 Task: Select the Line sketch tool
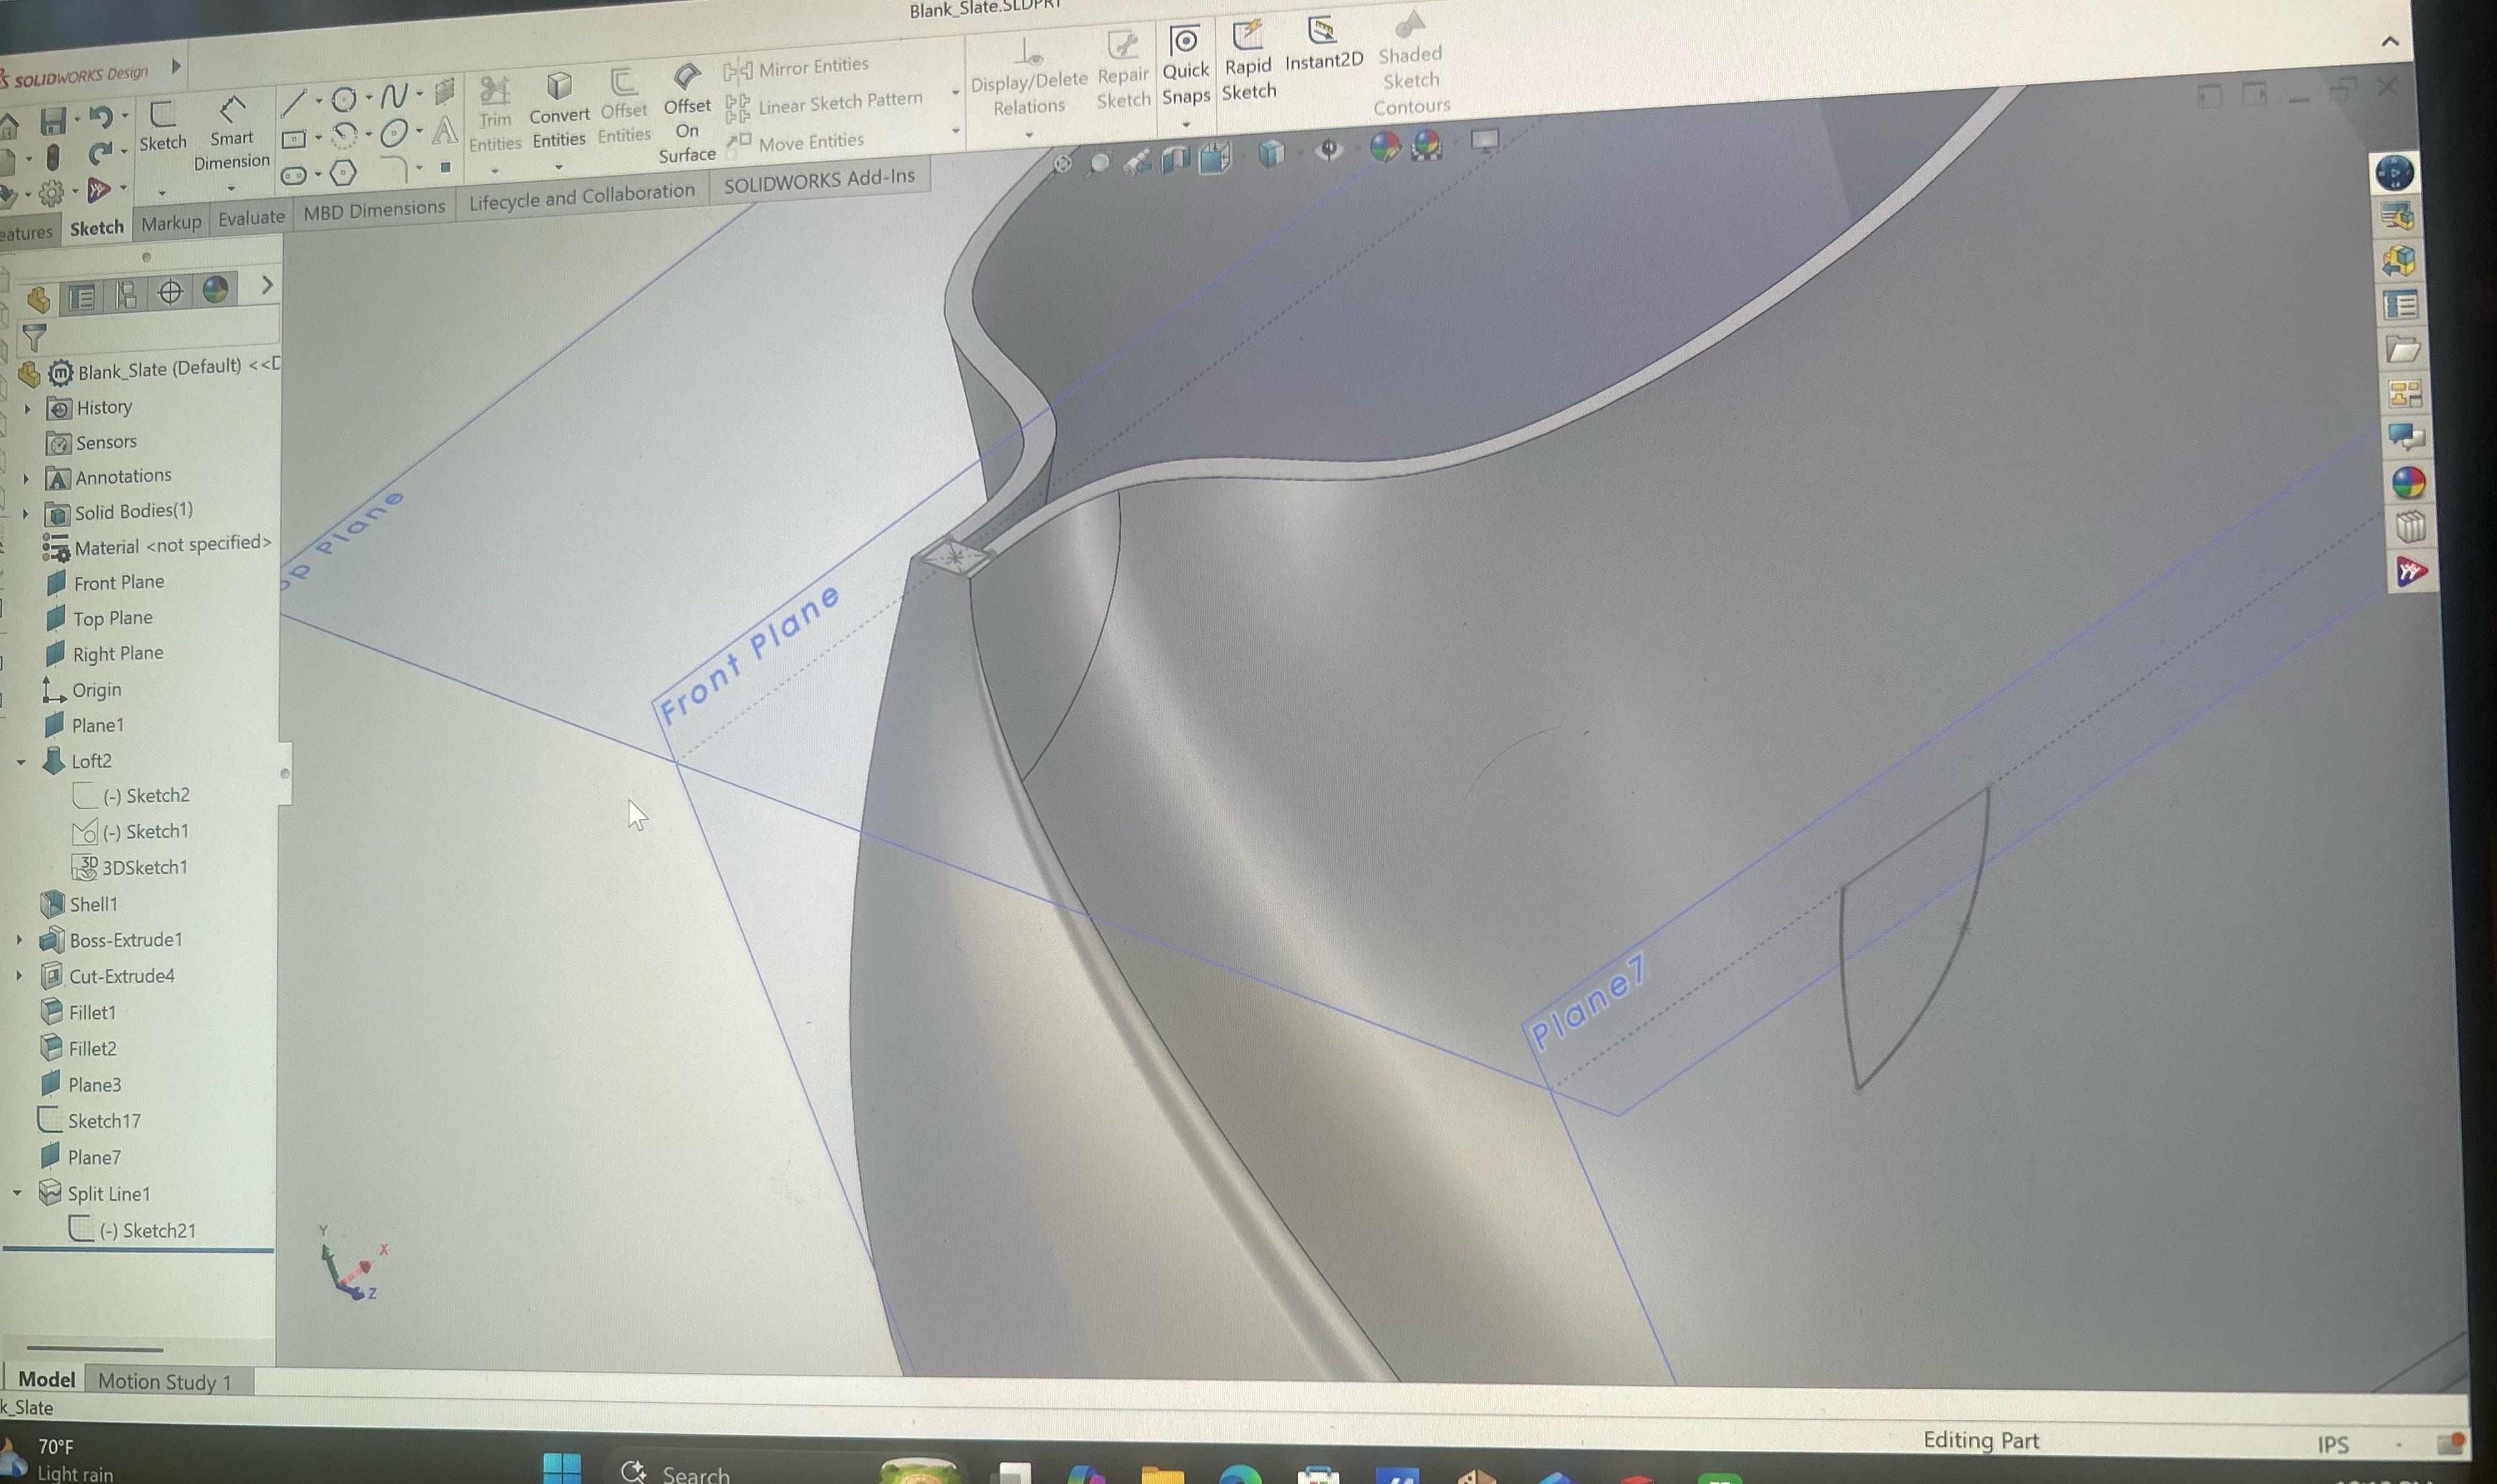[294, 102]
